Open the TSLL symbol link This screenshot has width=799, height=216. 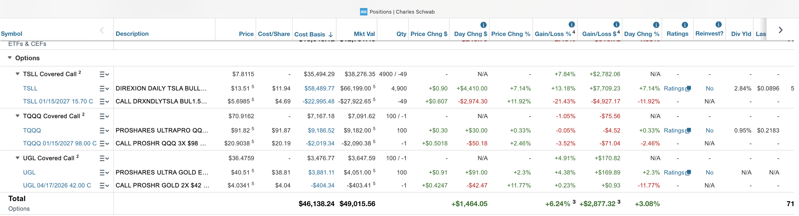click(x=30, y=89)
